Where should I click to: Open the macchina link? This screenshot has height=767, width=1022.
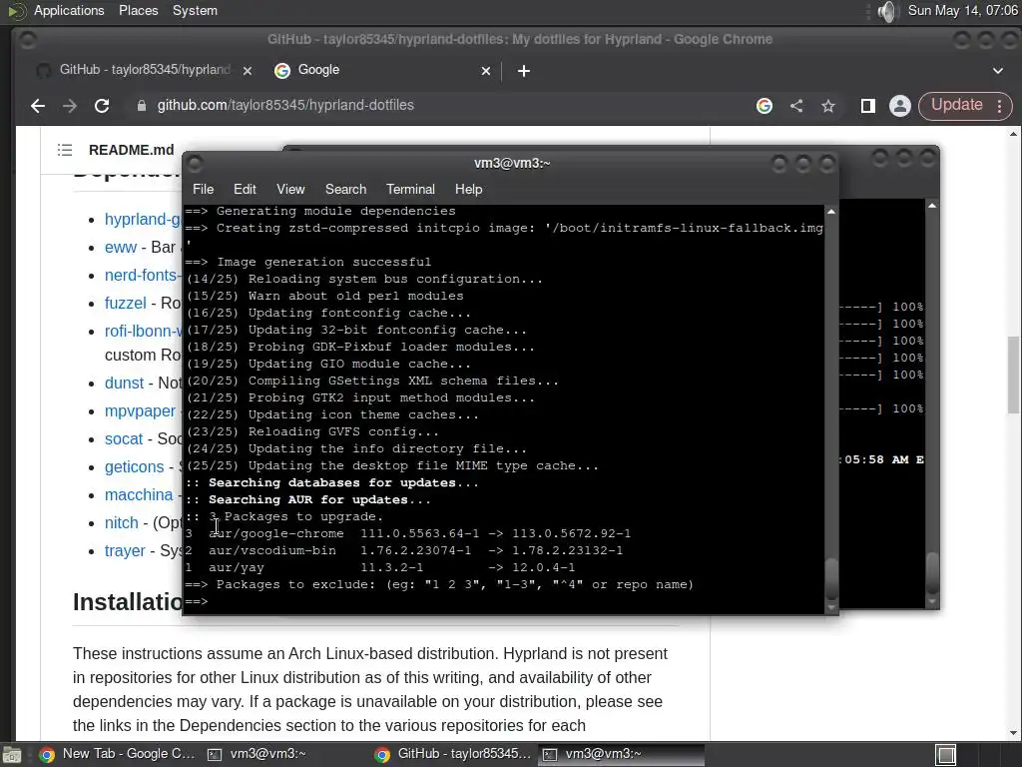point(139,495)
